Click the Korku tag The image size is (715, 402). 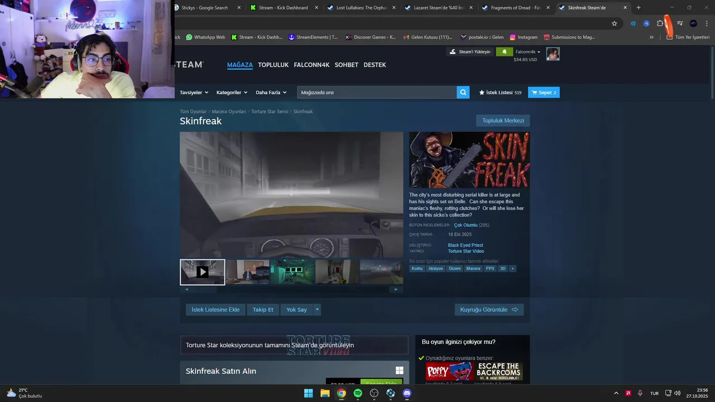pyautogui.click(x=417, y=269)
